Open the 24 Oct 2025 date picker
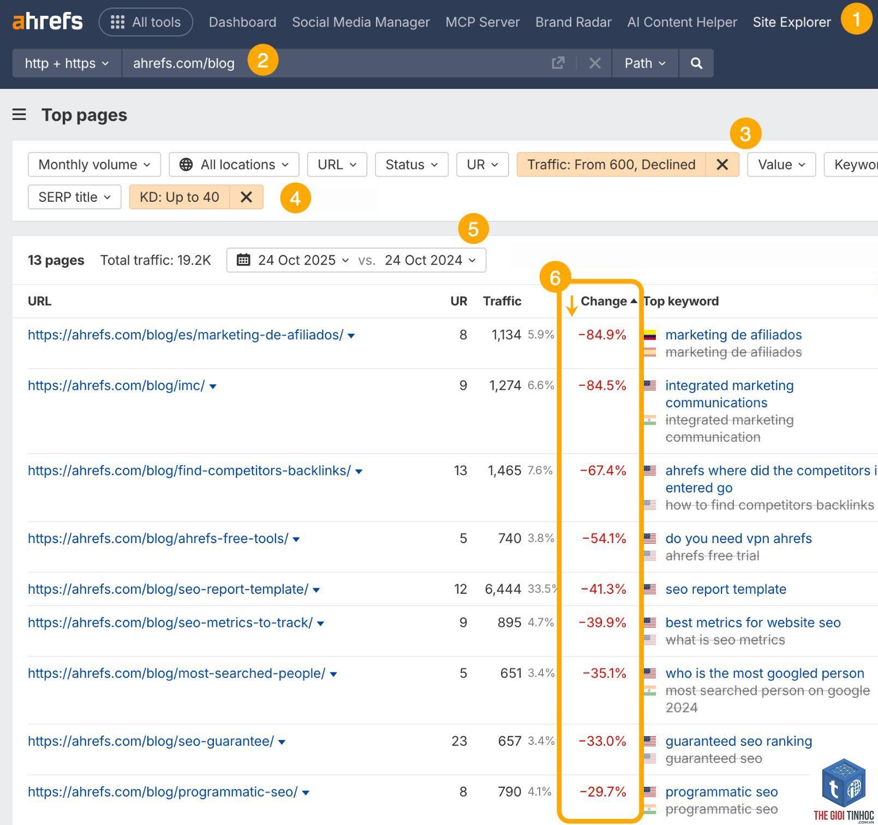Viewport: 878px width, 825px height. [x=303, y=260]
